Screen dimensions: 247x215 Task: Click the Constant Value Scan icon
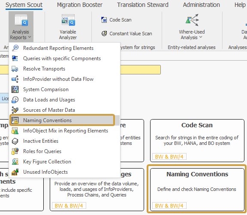click(x=104, y=34)
